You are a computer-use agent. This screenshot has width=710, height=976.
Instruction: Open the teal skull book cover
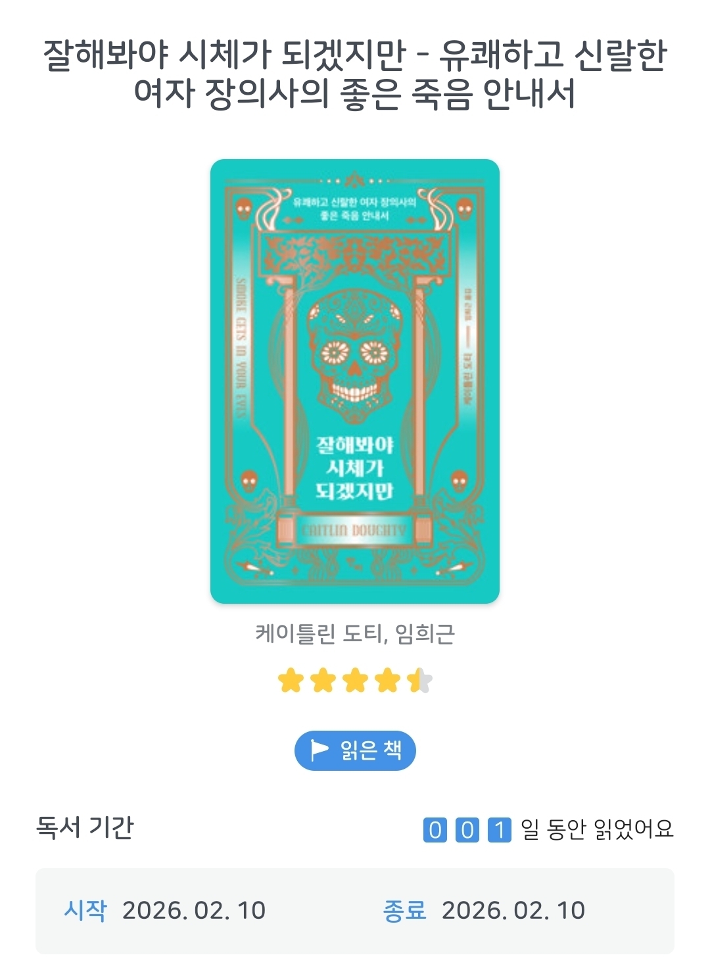pyautogui.click(x=355, y=381)
